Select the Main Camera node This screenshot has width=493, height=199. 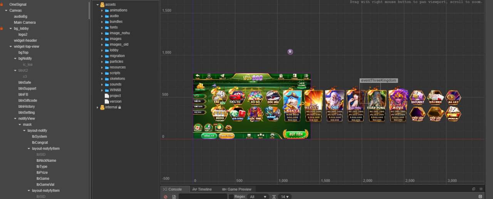25,22
